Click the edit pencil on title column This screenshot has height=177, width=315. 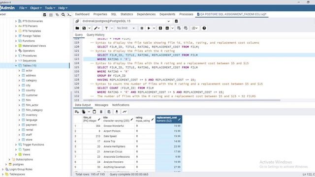pyautogui.click(x=131, y=119)
